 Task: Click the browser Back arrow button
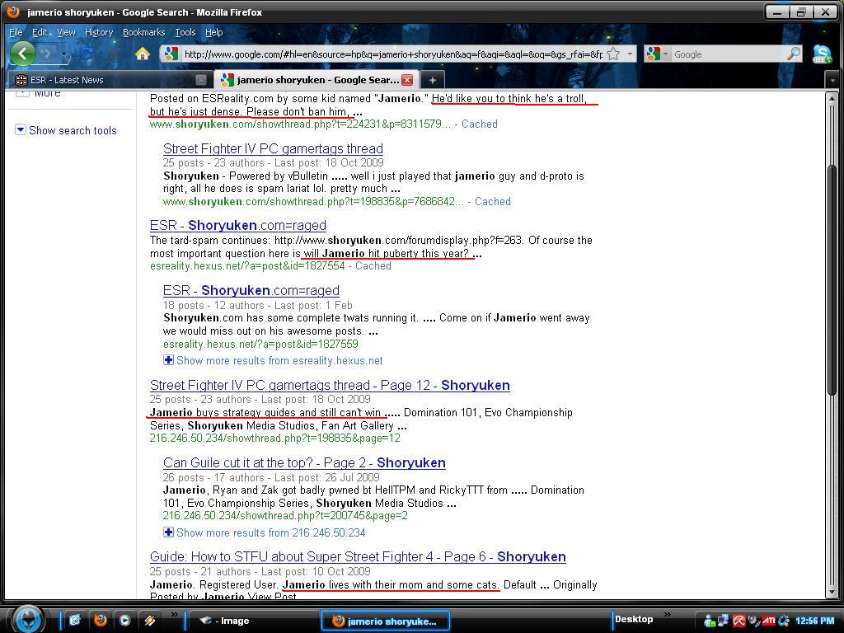[23, 54]
